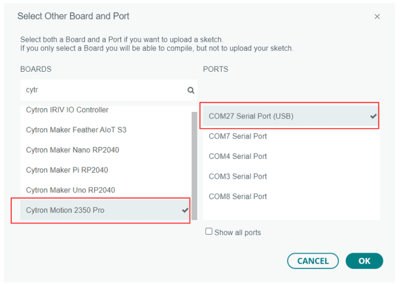The image size is (406, 284).
Task: Select COM4 Serial Port
Action: [x=238, y=156]
